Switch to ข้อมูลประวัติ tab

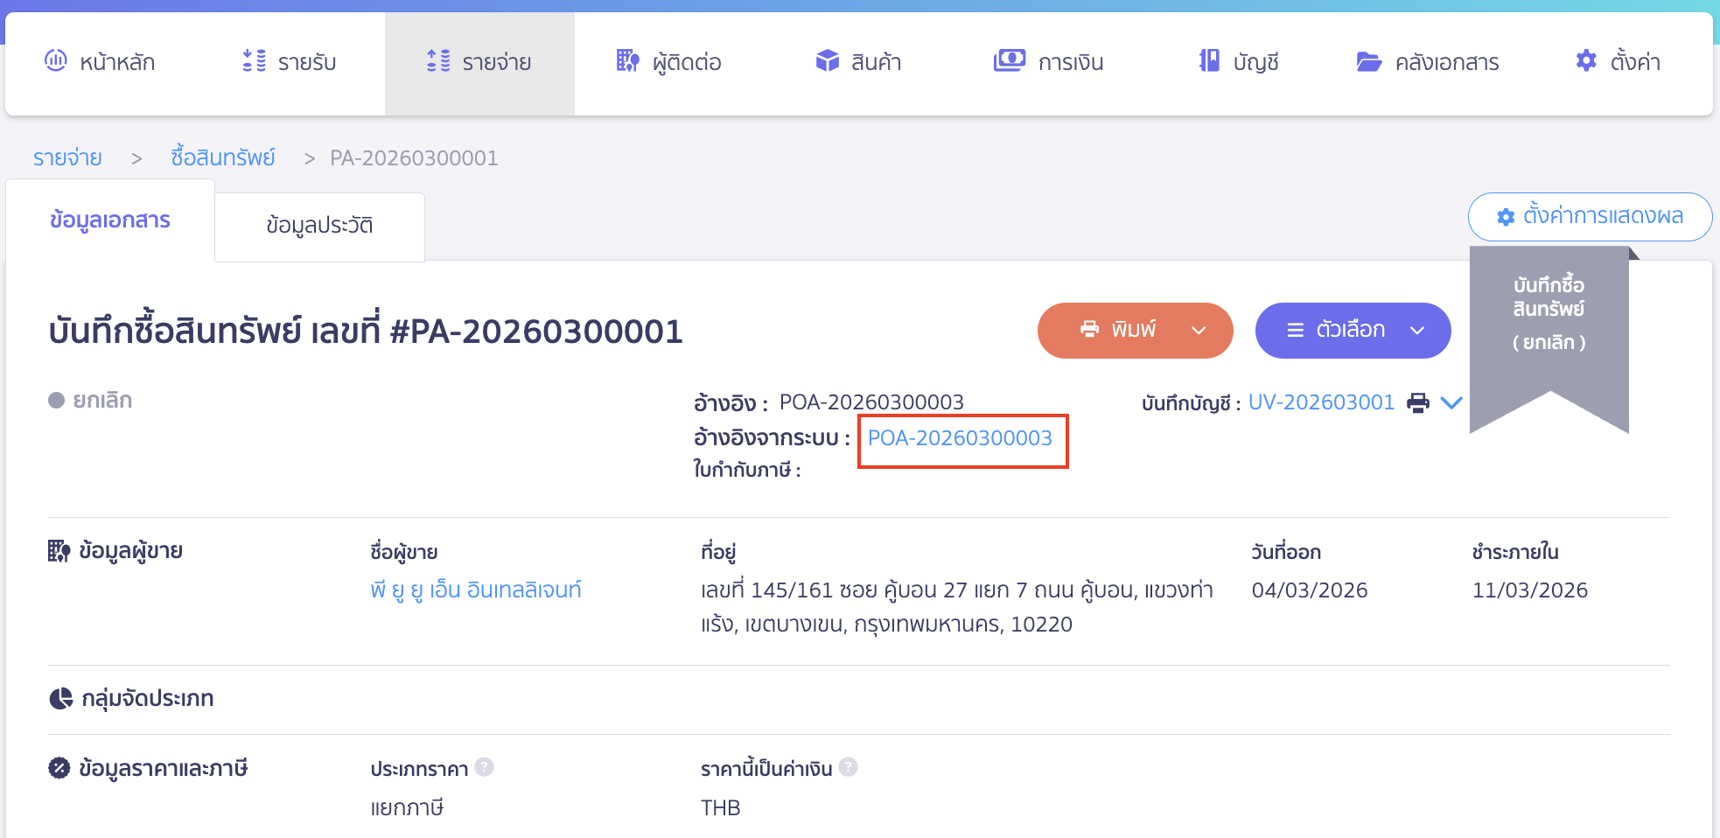(x=319, y=226)
